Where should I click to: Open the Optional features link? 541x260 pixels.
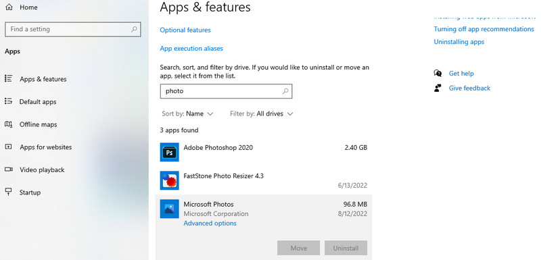(185, 30)
